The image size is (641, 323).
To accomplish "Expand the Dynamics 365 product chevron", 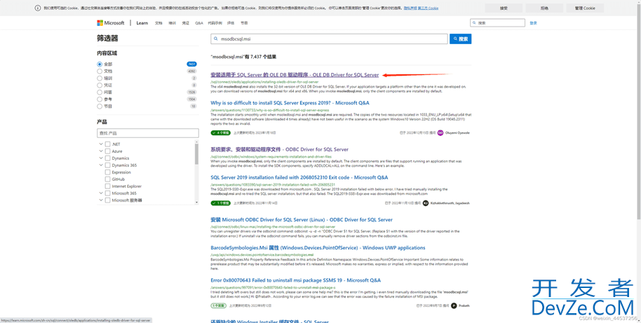I will tap(100, 165).
